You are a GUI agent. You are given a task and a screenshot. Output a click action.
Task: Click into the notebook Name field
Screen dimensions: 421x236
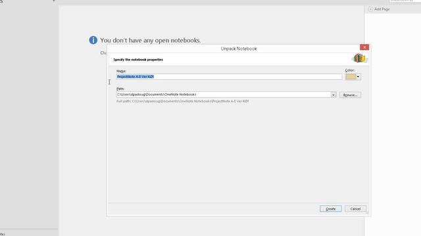pyautogui.click(x=229, y=77)
